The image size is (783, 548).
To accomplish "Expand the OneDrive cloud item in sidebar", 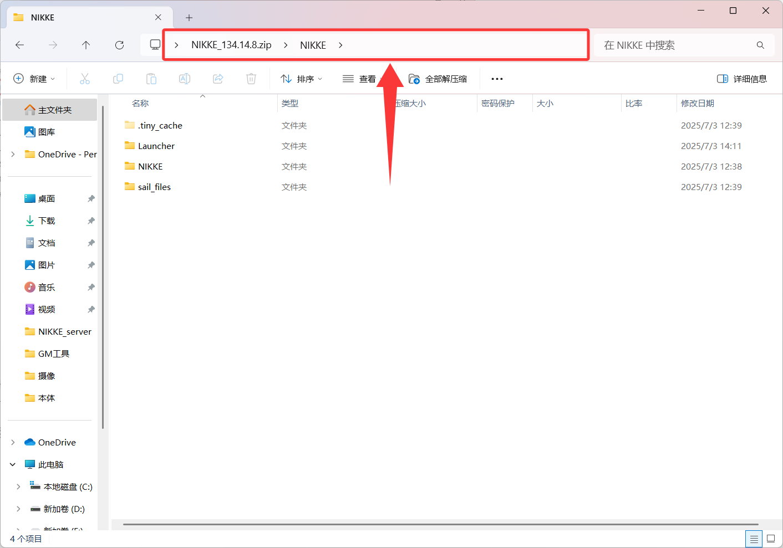I will pyautogui.click(x=13, y=442).
